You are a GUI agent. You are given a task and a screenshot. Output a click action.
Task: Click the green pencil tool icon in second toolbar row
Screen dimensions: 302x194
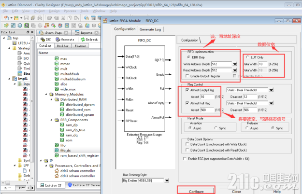coord(6,26)
